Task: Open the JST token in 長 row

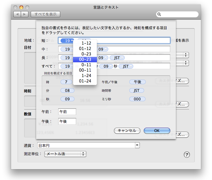Action: click(x=117, y=58)
